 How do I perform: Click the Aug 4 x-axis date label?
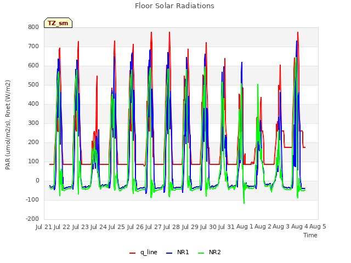[299, 227]
